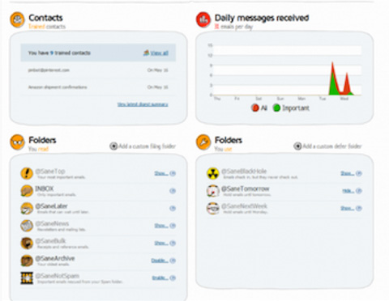Click the @SaneBulk folder icon

point(27,243)
